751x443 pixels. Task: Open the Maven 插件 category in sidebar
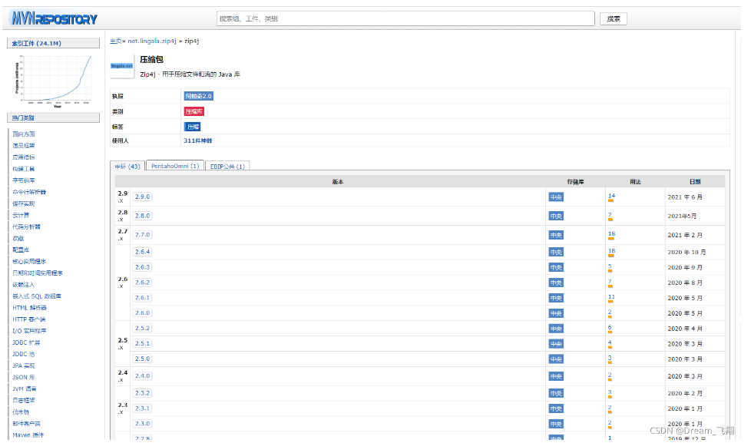point(28,435)
